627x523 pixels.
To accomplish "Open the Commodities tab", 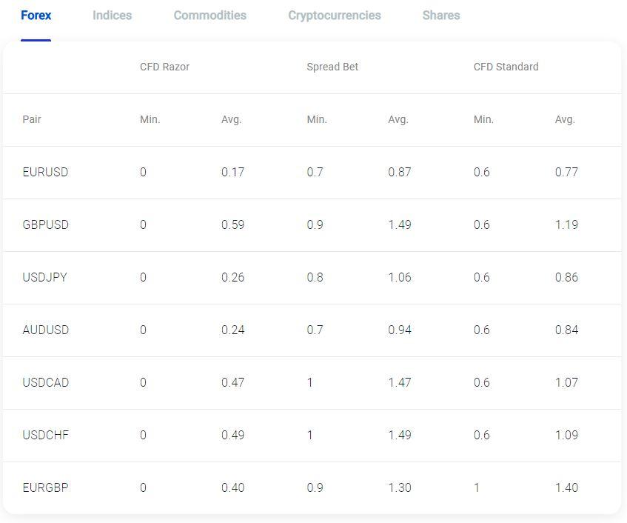I will click(210, 16).
